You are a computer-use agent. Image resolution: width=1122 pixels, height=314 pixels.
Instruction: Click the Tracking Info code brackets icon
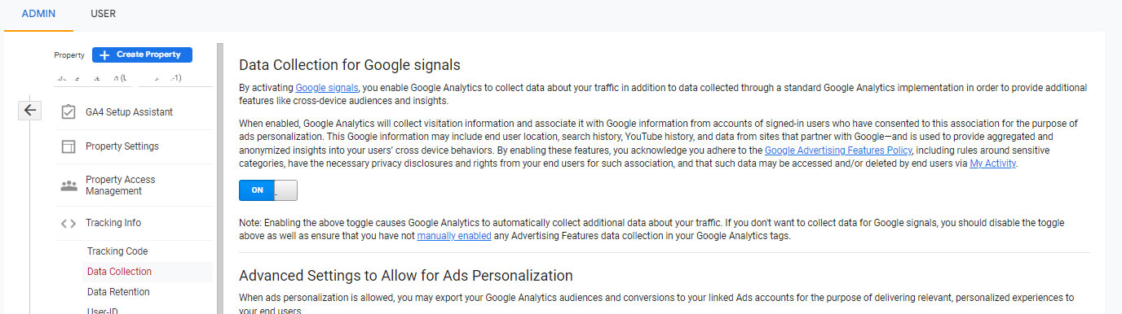[68, 223]
